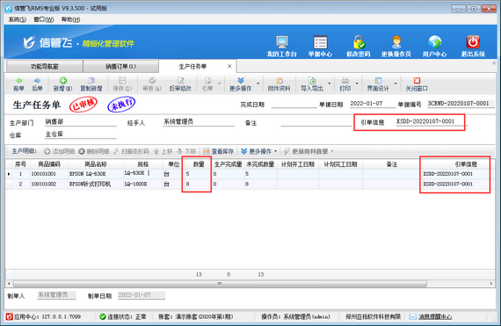Click 退出系统 power icon
This screenshot has width=501, height=326.
473,42
